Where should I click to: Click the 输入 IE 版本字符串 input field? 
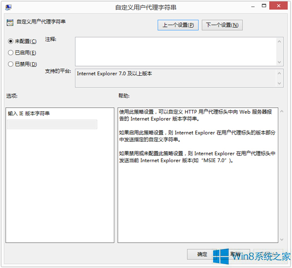52,124
